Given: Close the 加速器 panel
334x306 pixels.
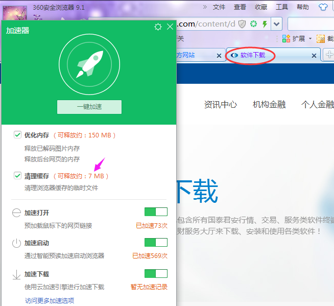Looking at the screenshot, I should pos(170,27).
